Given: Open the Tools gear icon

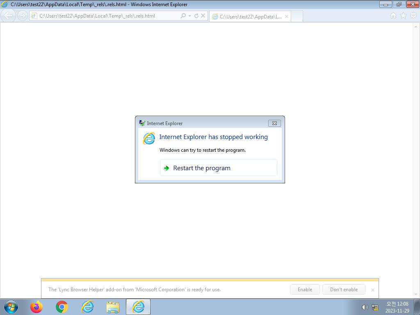Looking at the screenshot, I should tap(413, 16).
